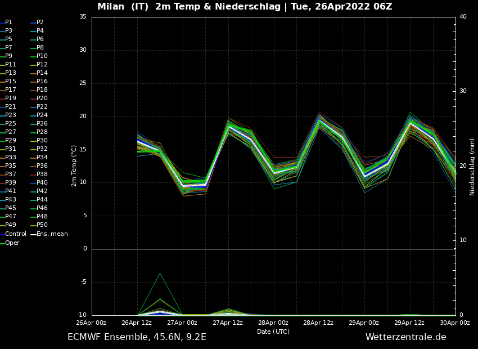Click the "ECMWF Ensemble, 45.6N, 9.2E" caption
The image size is (478, 349).
(137, 337)
